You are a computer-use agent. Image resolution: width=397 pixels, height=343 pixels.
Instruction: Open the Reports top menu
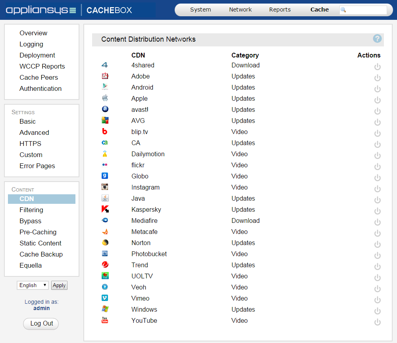(x=280, y=10)
